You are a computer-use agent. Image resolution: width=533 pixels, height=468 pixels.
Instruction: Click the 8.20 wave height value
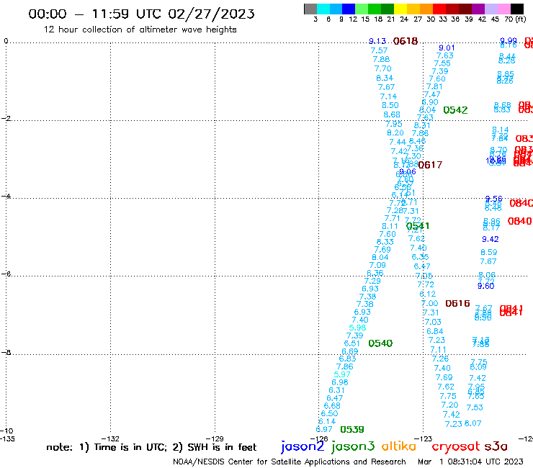[x=395, y=133]
